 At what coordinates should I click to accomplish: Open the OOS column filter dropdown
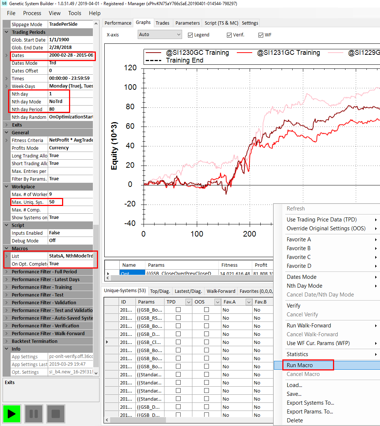[x=217, y=302]
